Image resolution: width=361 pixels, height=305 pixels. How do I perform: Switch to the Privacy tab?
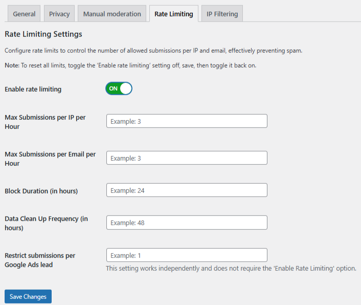pos(59,14)
